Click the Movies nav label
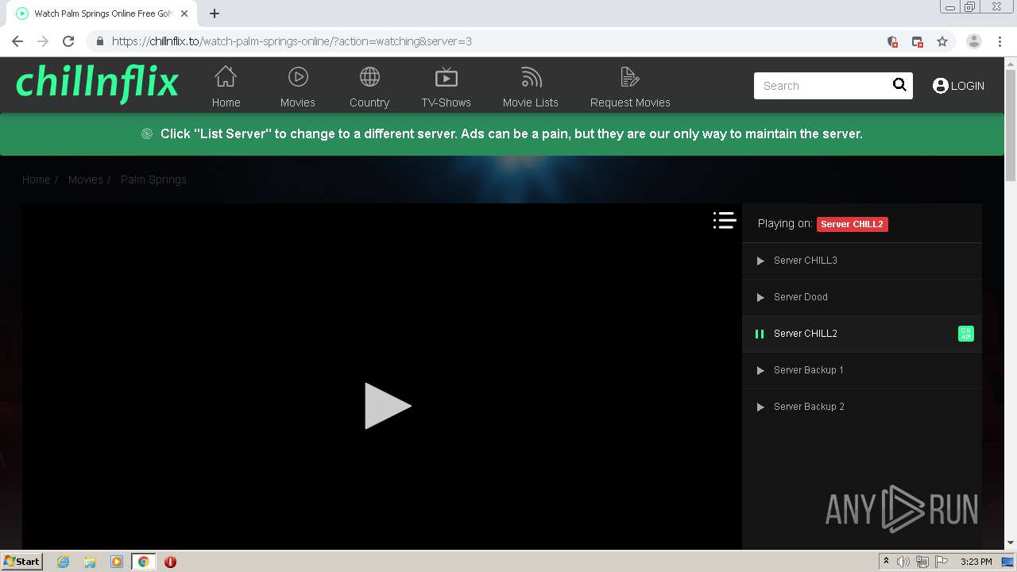The image size is (1017, 572). point(298,102)
